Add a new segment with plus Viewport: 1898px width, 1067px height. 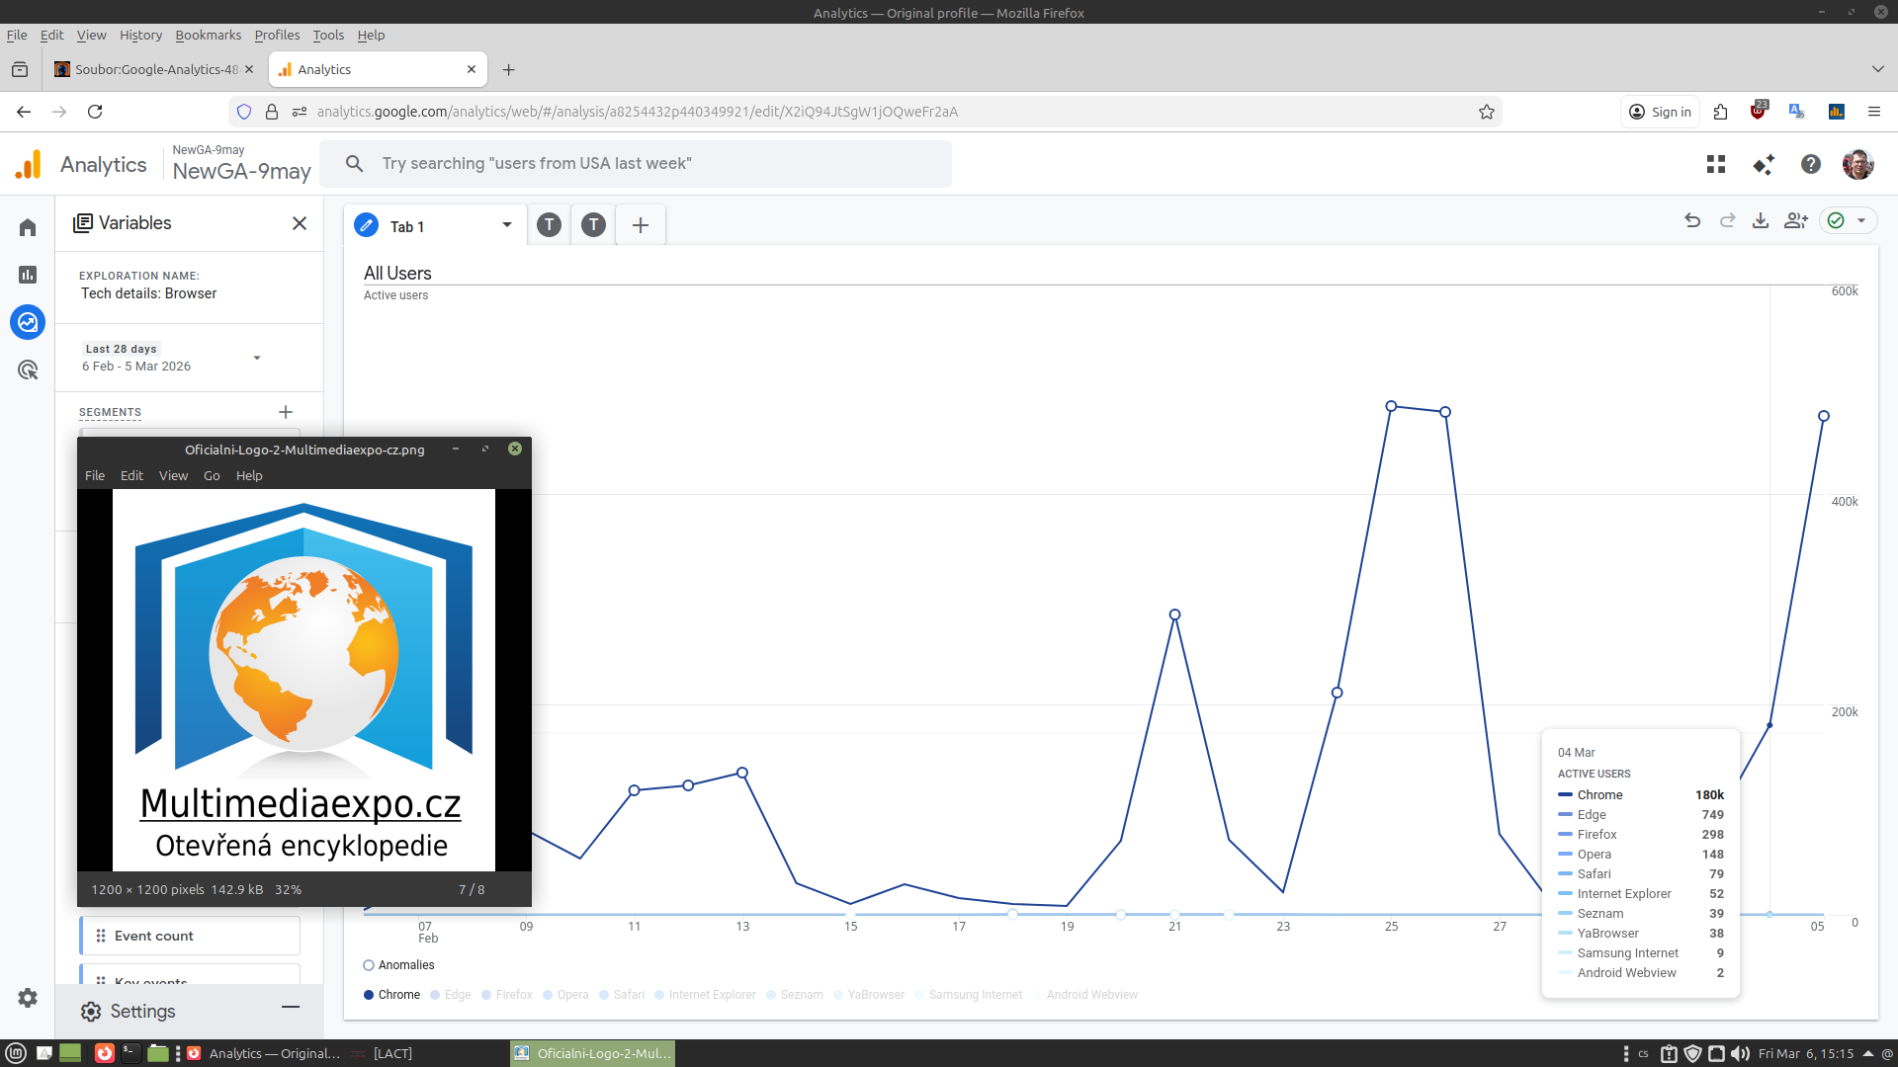(286, 412)
